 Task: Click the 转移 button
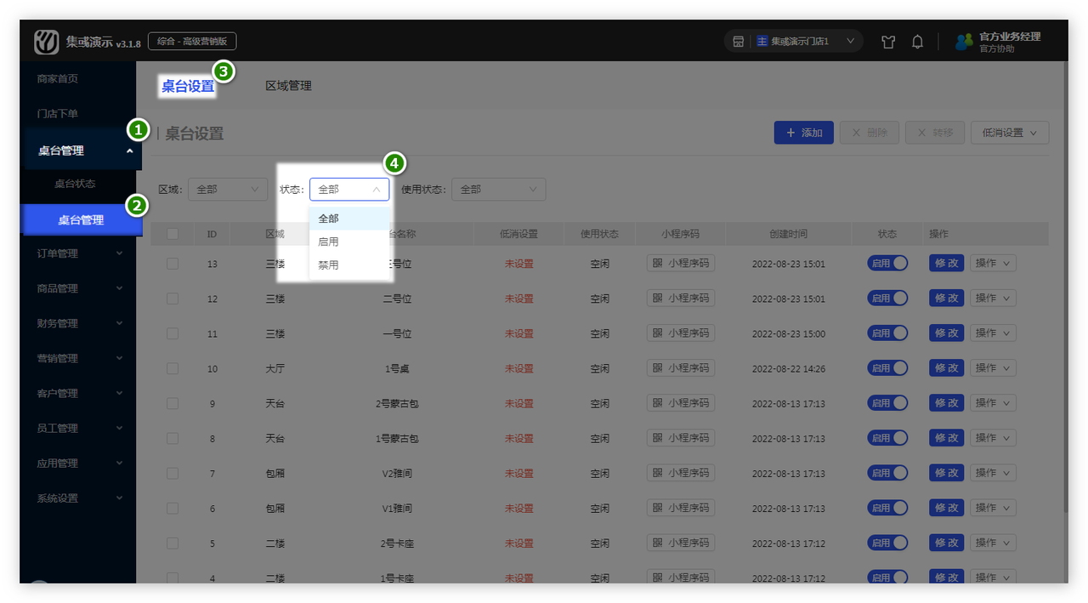(x=934, y=133)
